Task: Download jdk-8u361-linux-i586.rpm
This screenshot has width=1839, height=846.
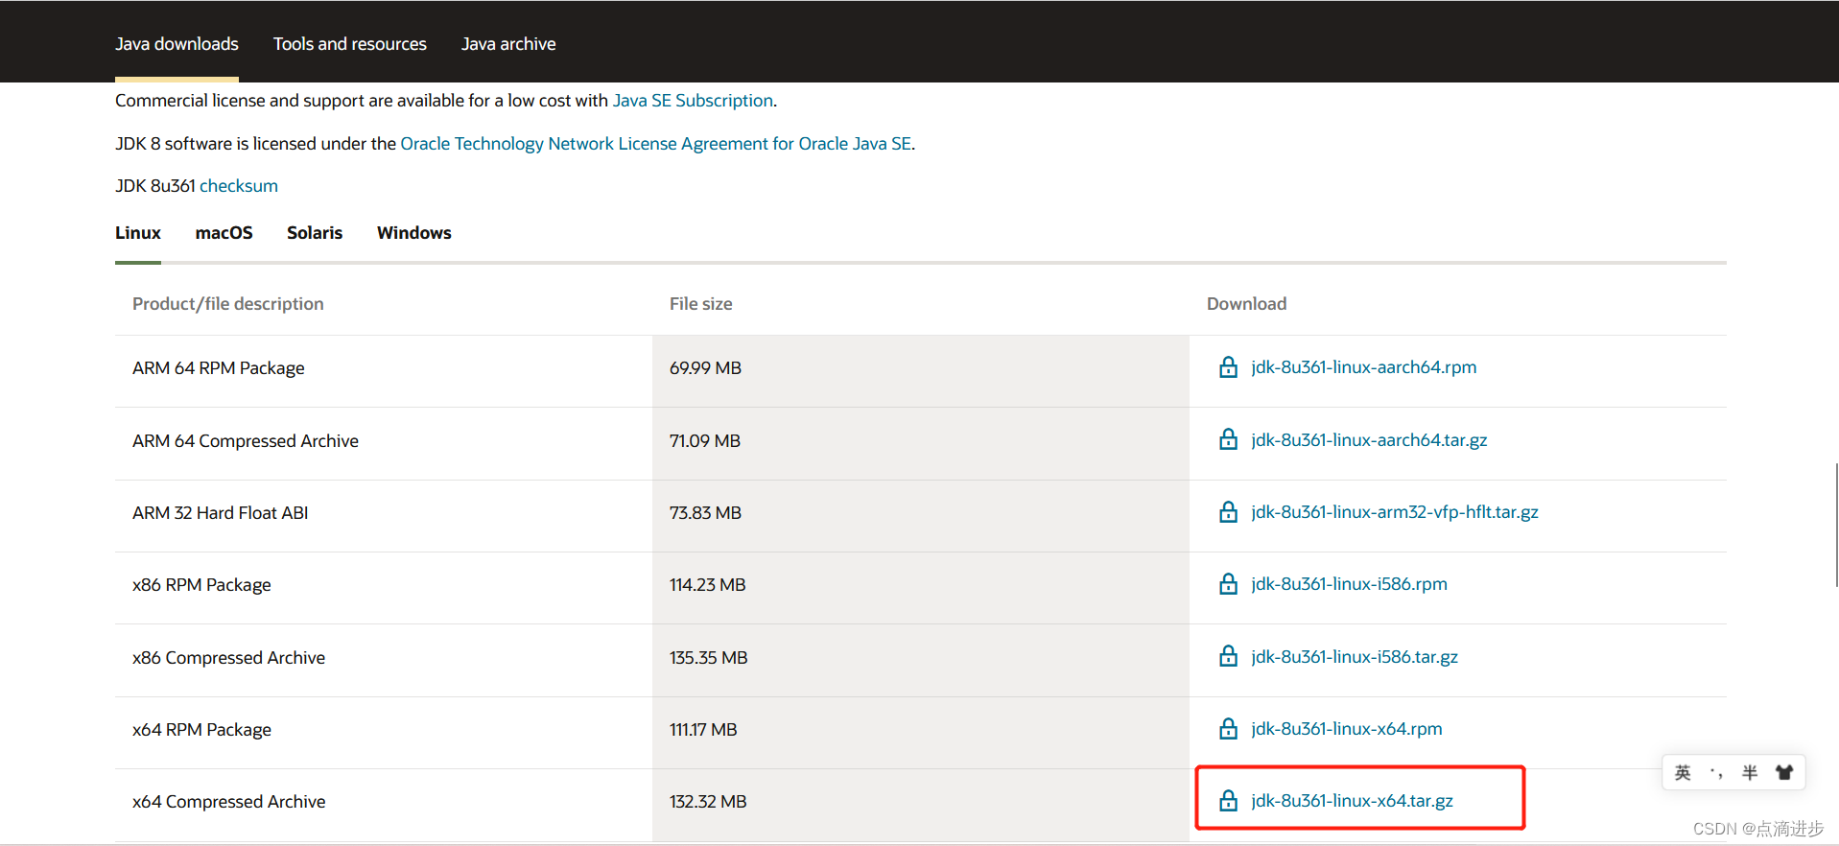Action: pyautogui.click(x=1349, y=584)
